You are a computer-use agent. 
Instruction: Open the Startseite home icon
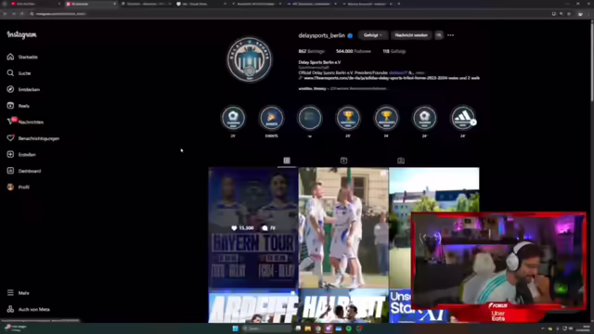[x=10, y=57]
